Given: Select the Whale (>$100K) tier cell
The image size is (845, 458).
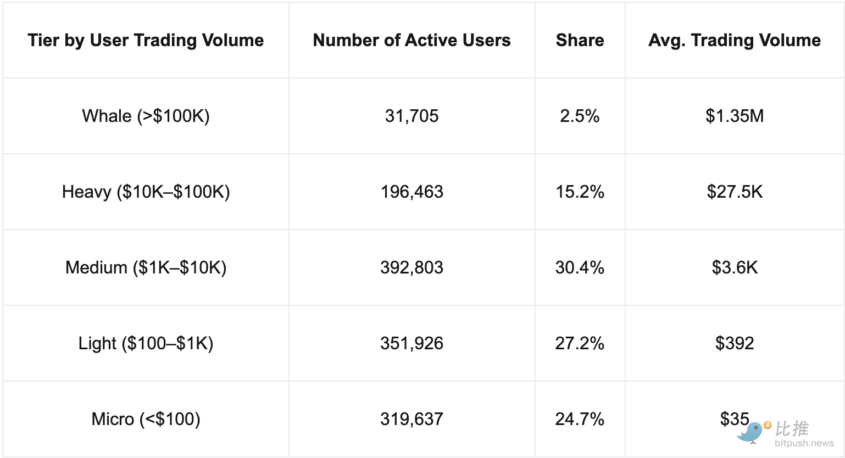Looking at the screenshot, I should tap(146, 116).
